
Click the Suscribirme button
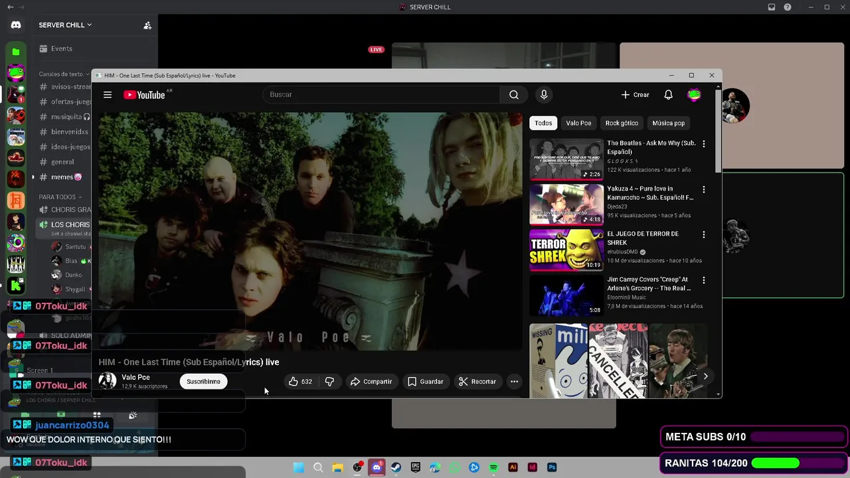[203, 382]
